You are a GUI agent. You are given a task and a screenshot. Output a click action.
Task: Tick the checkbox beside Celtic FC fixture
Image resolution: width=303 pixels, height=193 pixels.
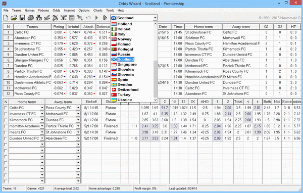[x=6, y=108]
